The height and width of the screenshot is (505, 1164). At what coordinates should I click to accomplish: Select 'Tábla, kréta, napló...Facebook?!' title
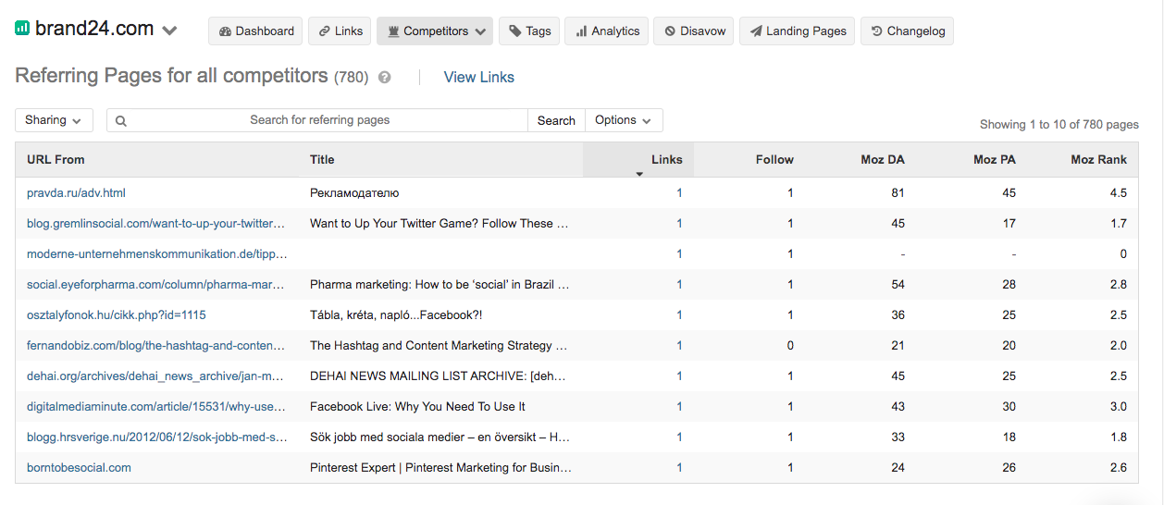pyautogui.click(x=396, y=315)
